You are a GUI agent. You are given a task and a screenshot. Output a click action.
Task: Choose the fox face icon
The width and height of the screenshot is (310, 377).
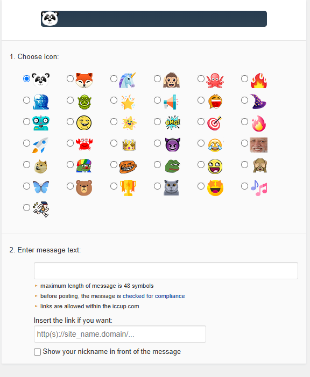click(x=84, y=81)
